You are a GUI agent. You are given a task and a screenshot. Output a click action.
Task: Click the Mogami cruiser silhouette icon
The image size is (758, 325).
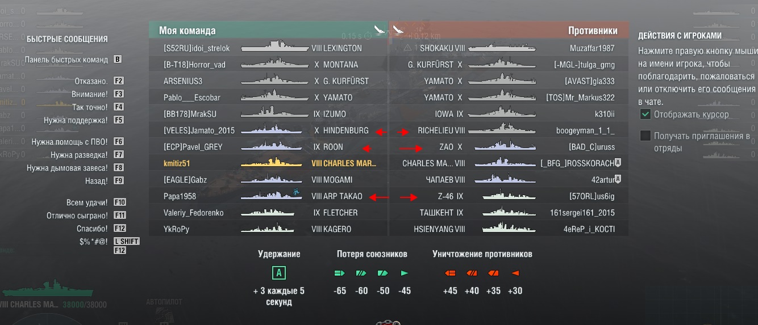tap(271, 179)
